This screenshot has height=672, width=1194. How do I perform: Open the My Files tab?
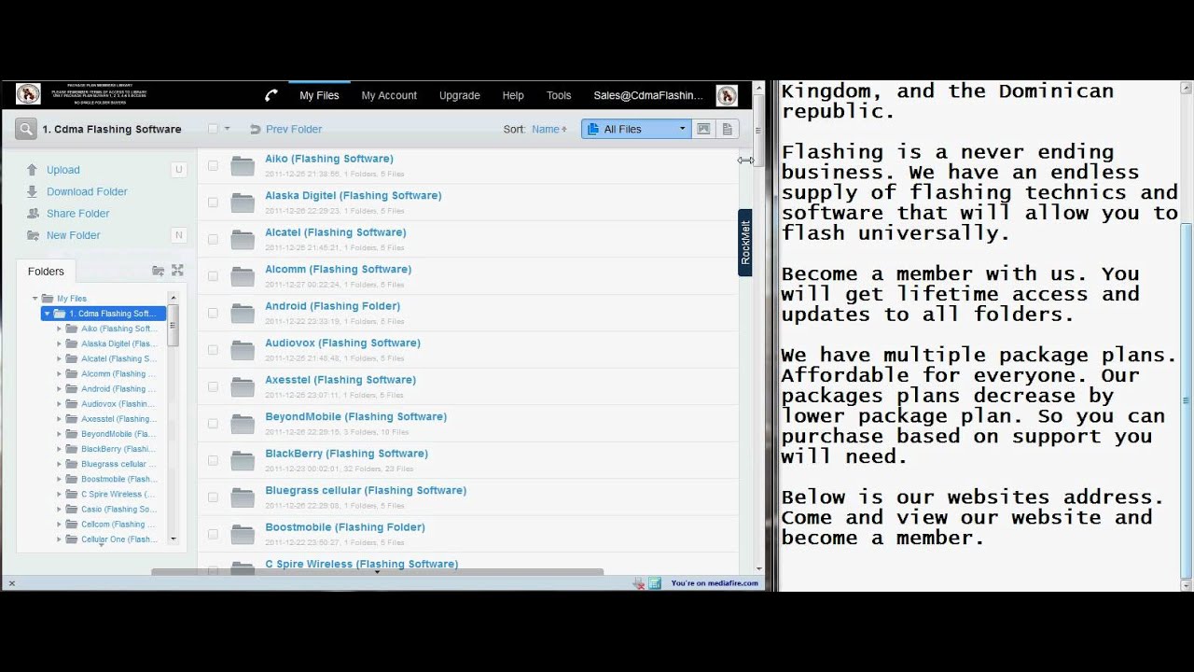pyautogui.click(x=319, y=95)
